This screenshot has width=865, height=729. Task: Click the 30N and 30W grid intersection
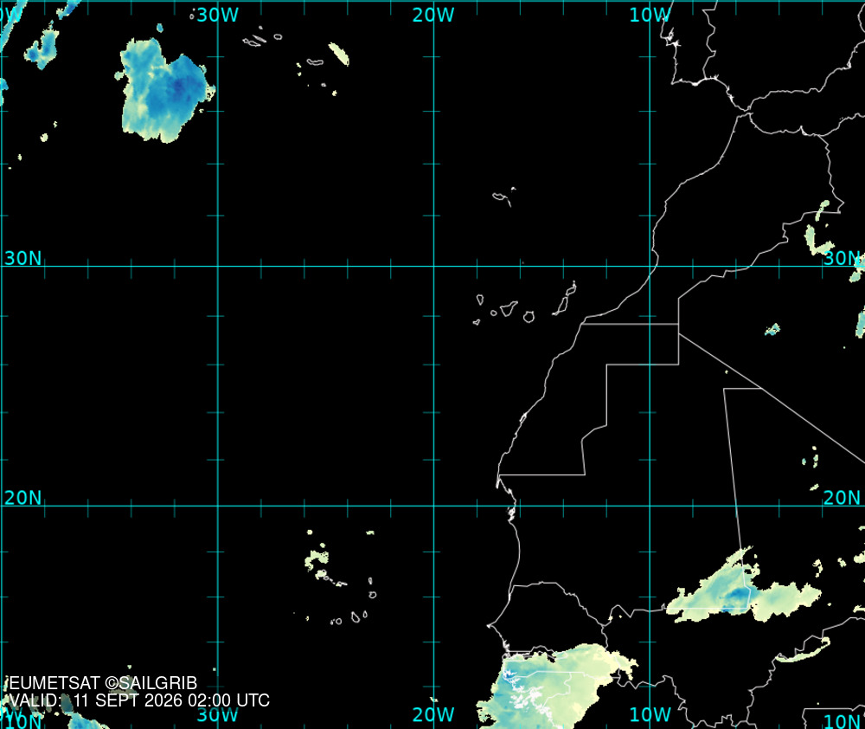(x=218, y=266)
